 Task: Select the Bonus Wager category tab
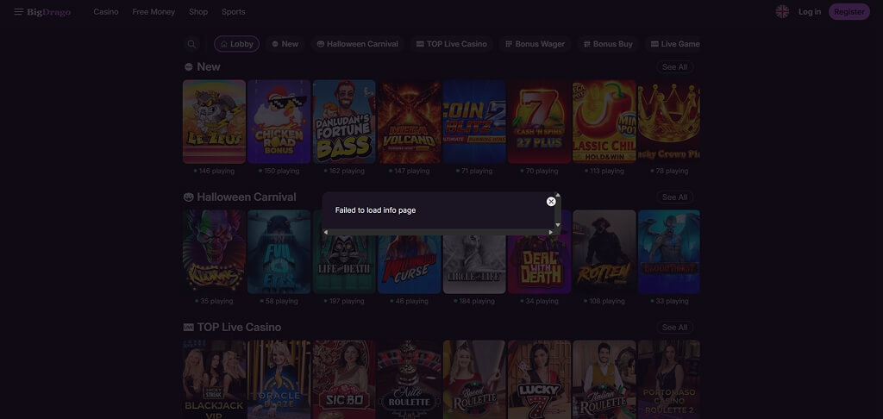coord(535,44)
